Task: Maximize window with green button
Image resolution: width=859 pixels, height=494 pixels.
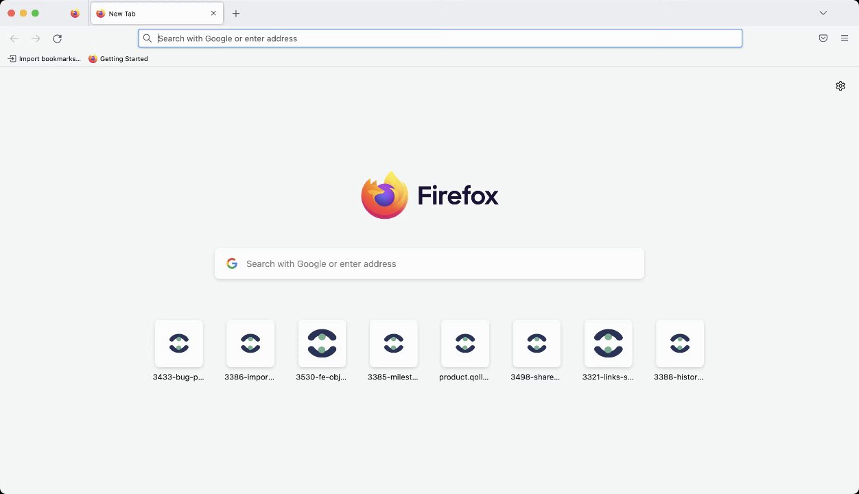Action: pos(36,13)
